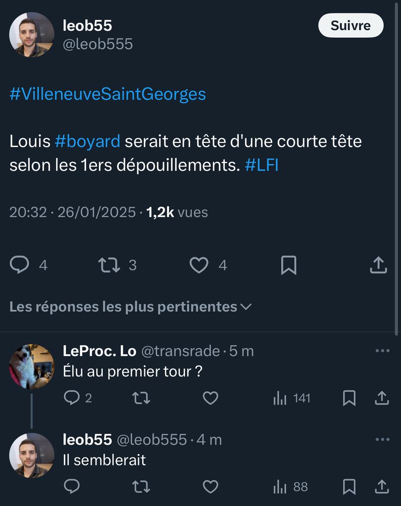401x506 pixels.
Task: Share the 'Il semblerait' reply
Action: click(382, 487)
